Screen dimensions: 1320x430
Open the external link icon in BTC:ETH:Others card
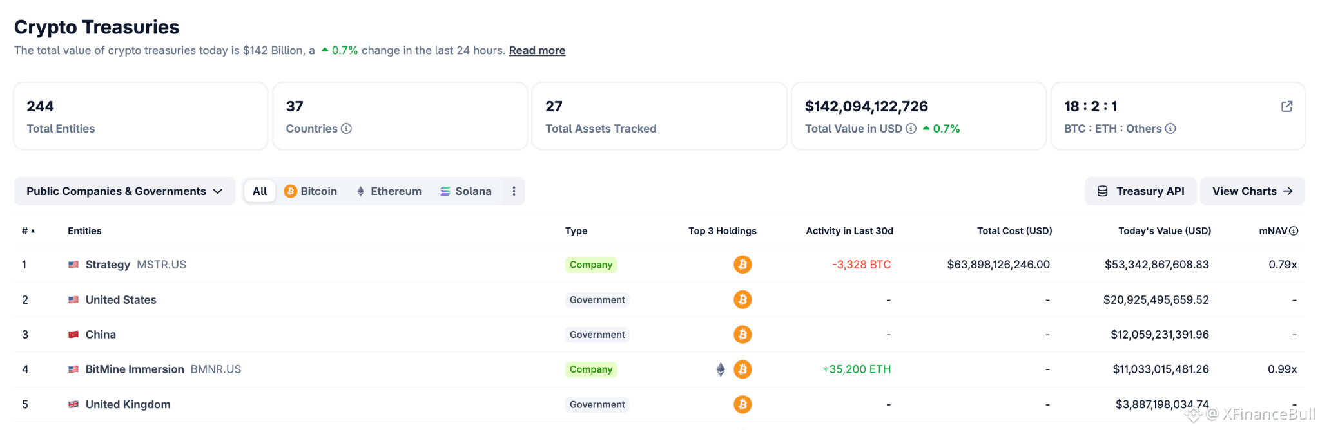click(x=1286, y=107)
